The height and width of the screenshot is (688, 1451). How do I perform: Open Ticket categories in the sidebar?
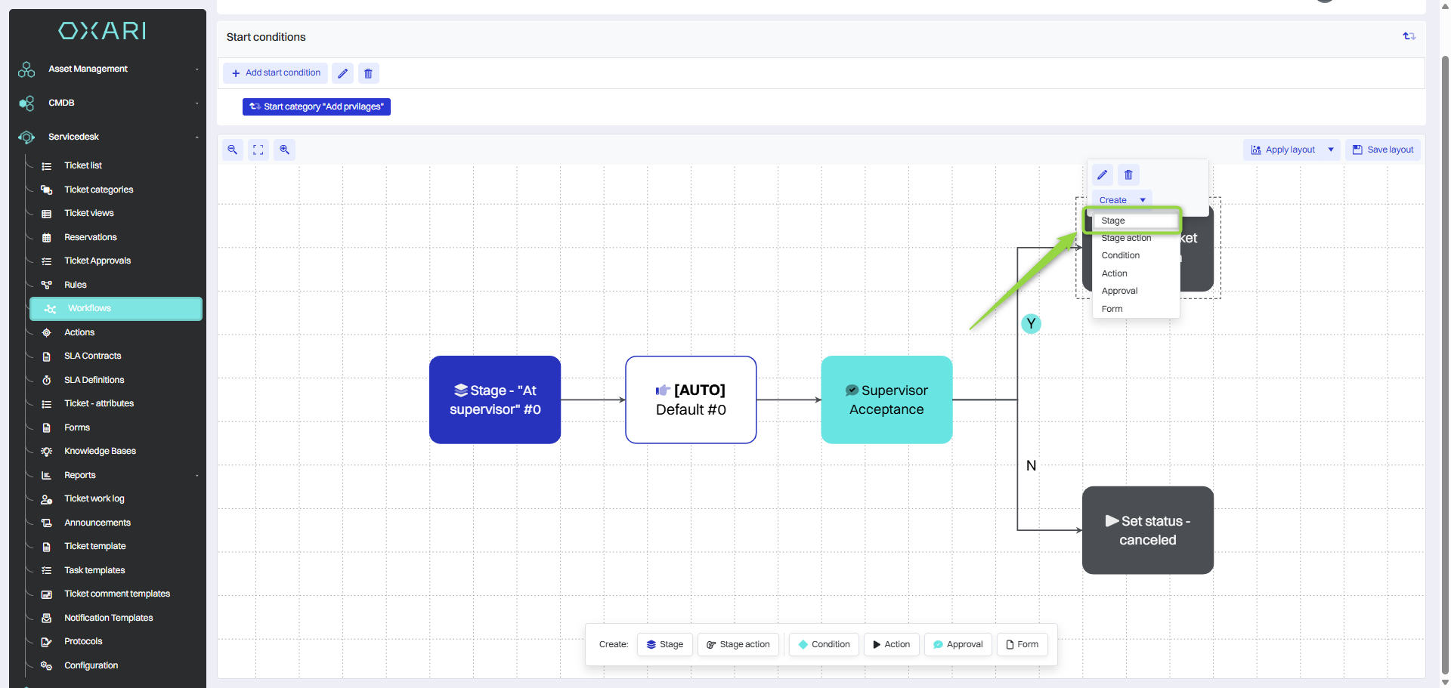point(98,190)
